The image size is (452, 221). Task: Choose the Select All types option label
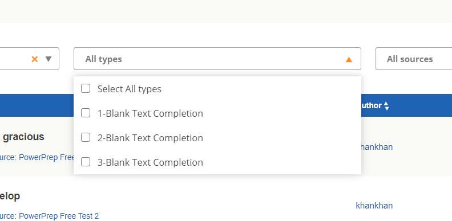(130, 89)
